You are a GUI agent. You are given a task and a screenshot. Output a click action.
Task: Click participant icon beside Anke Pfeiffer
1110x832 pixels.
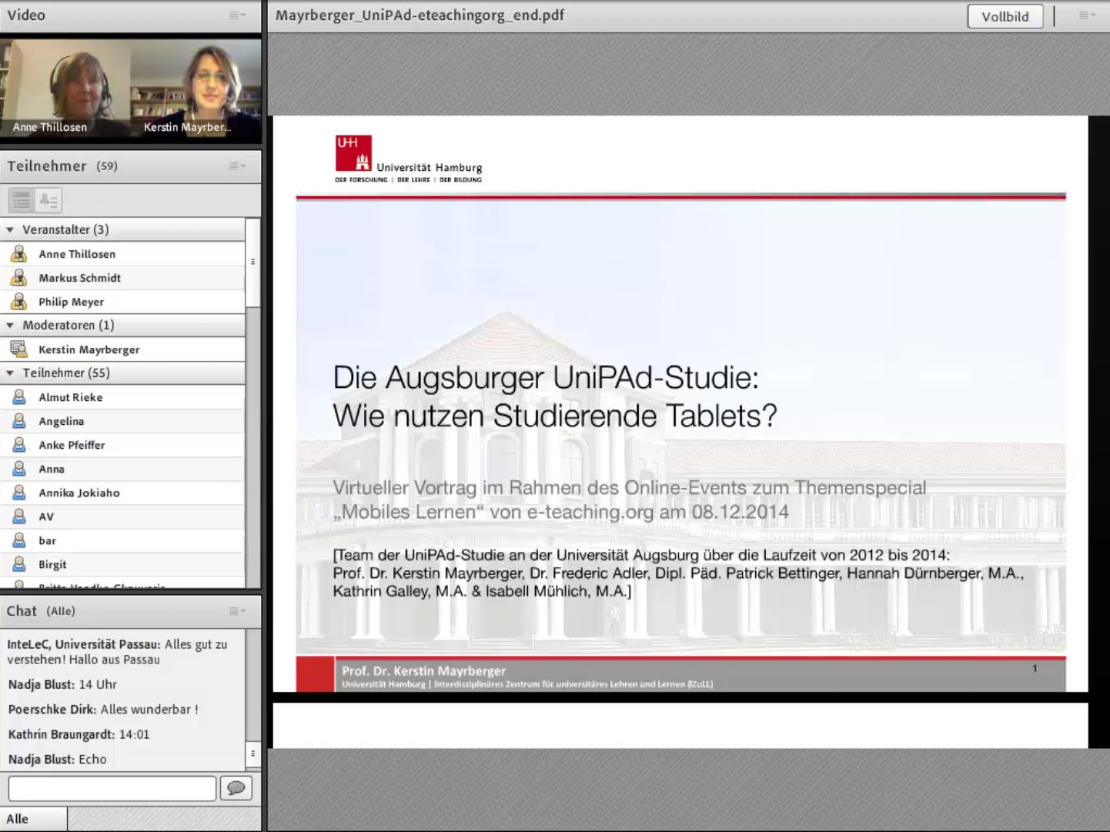[19, 445]
